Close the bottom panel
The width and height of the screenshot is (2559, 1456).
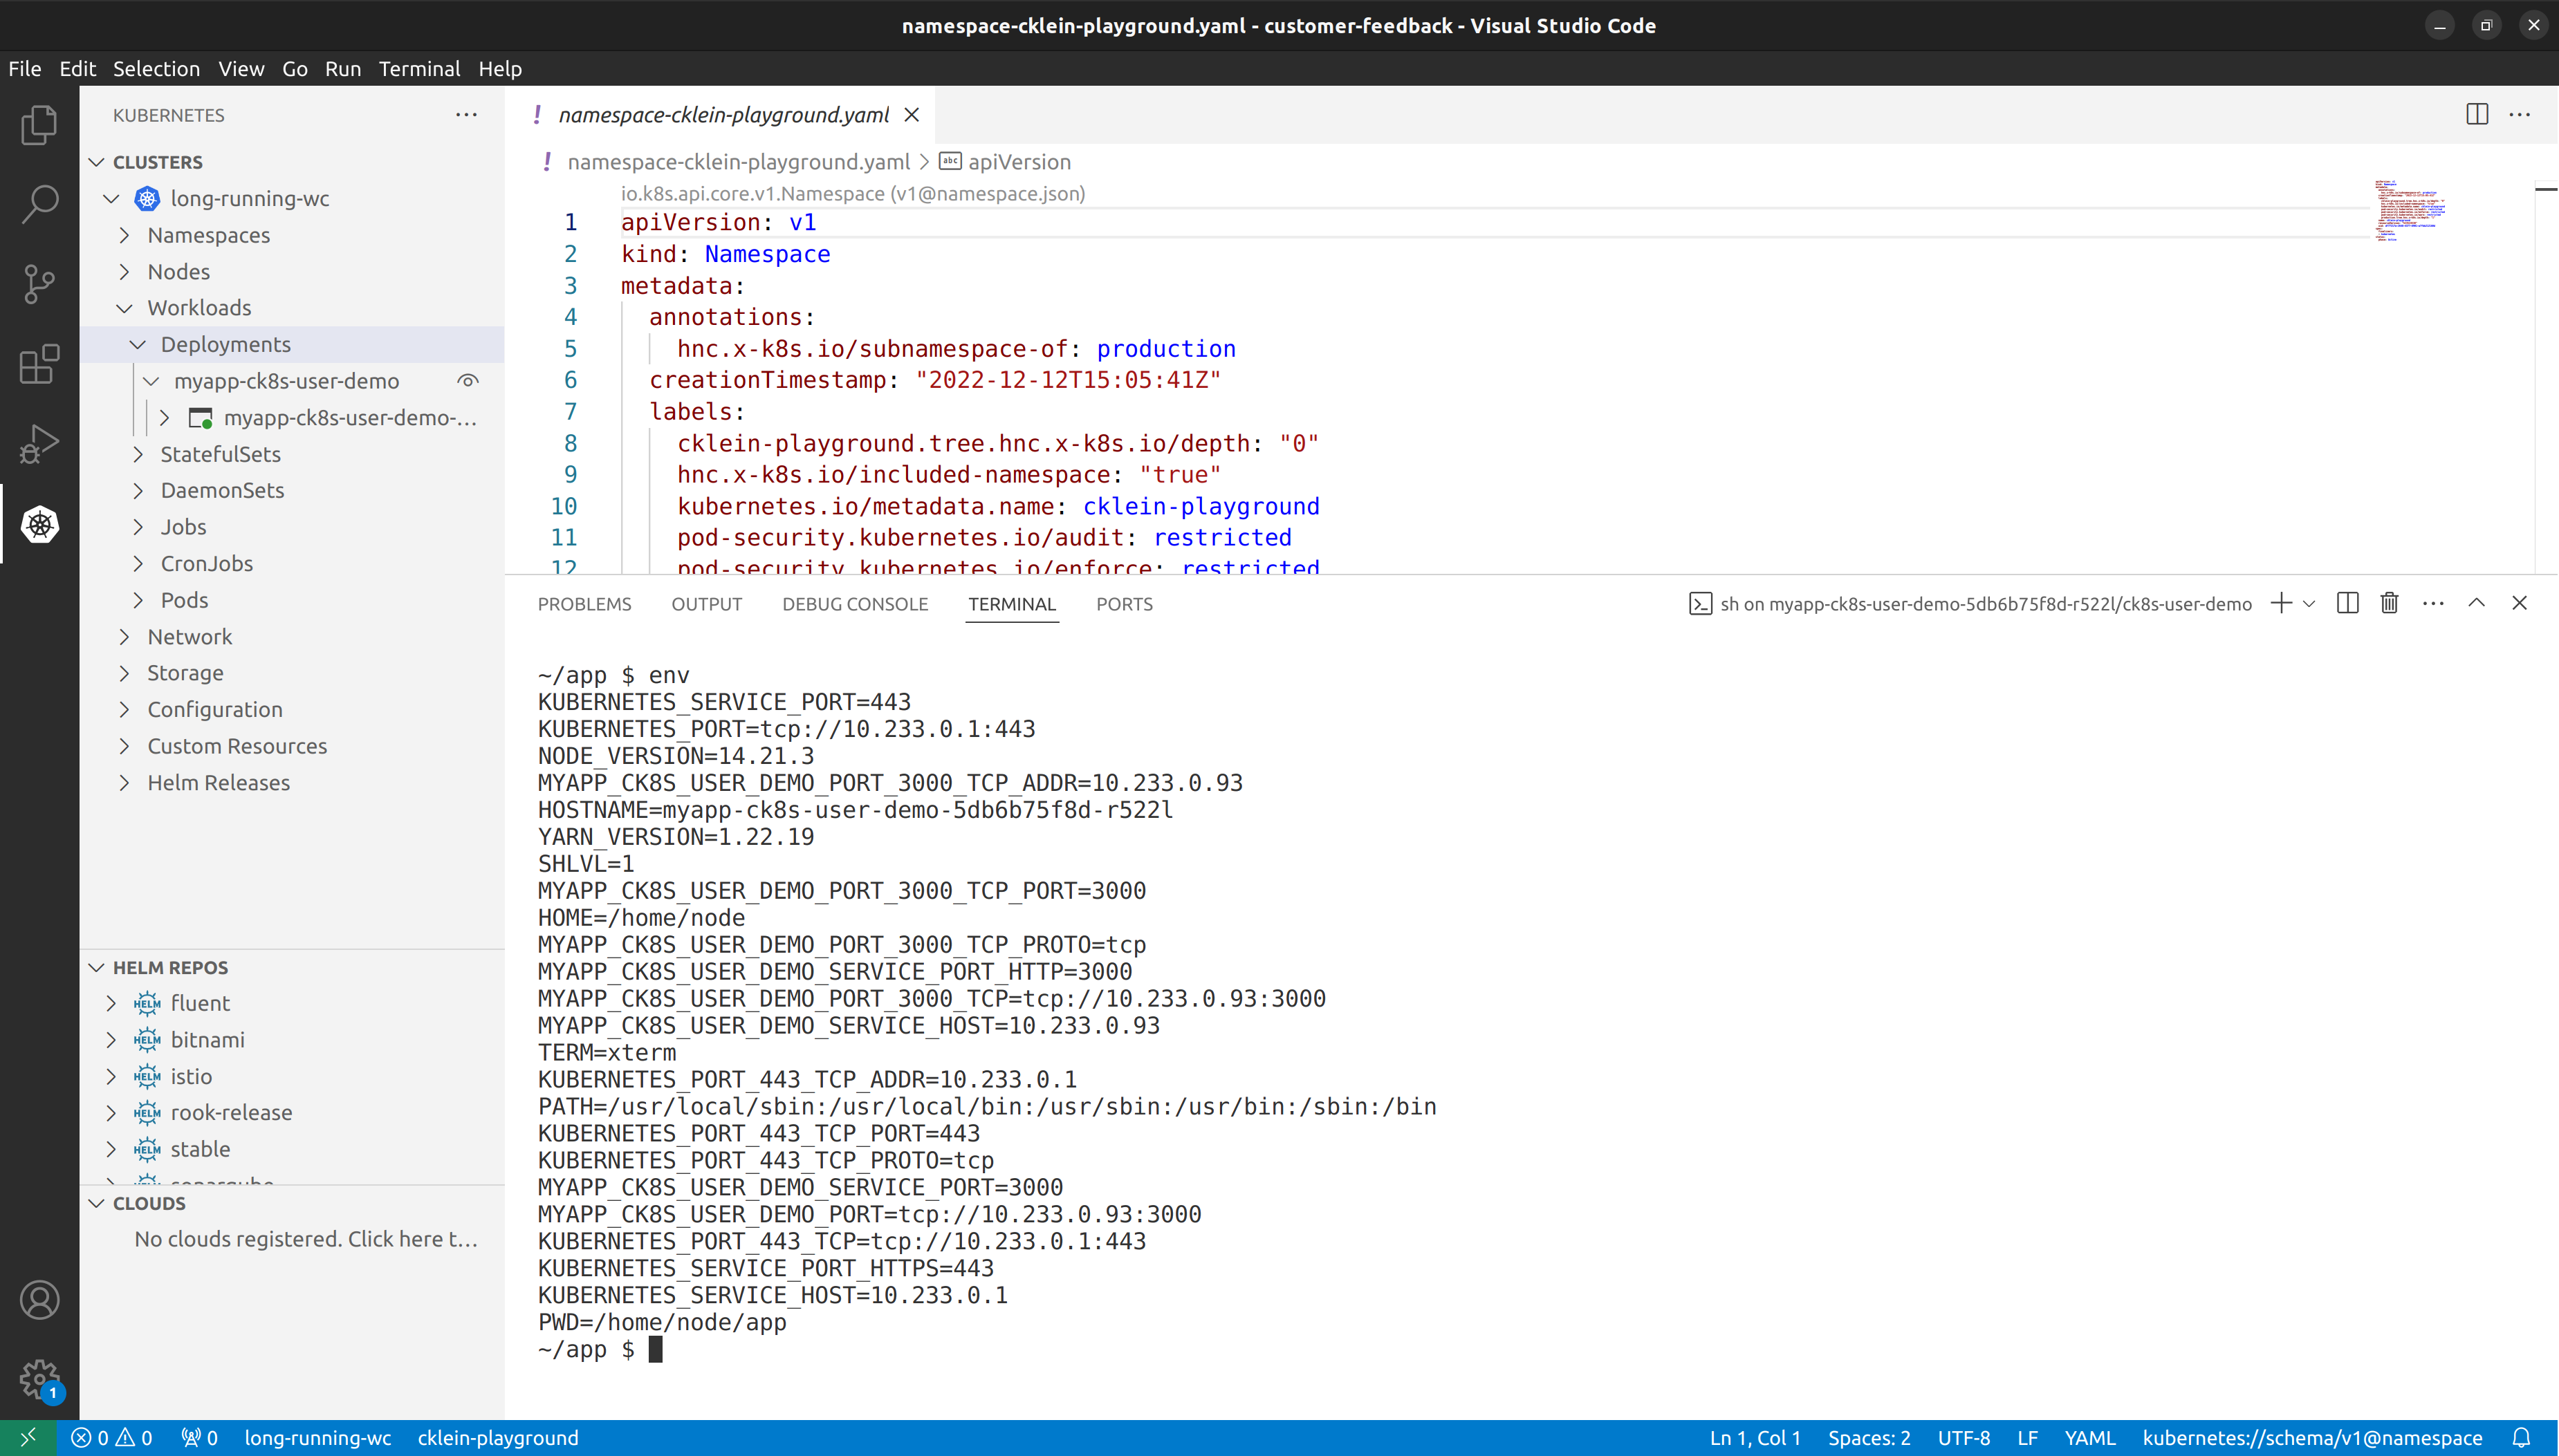(x=2519, y=603)
